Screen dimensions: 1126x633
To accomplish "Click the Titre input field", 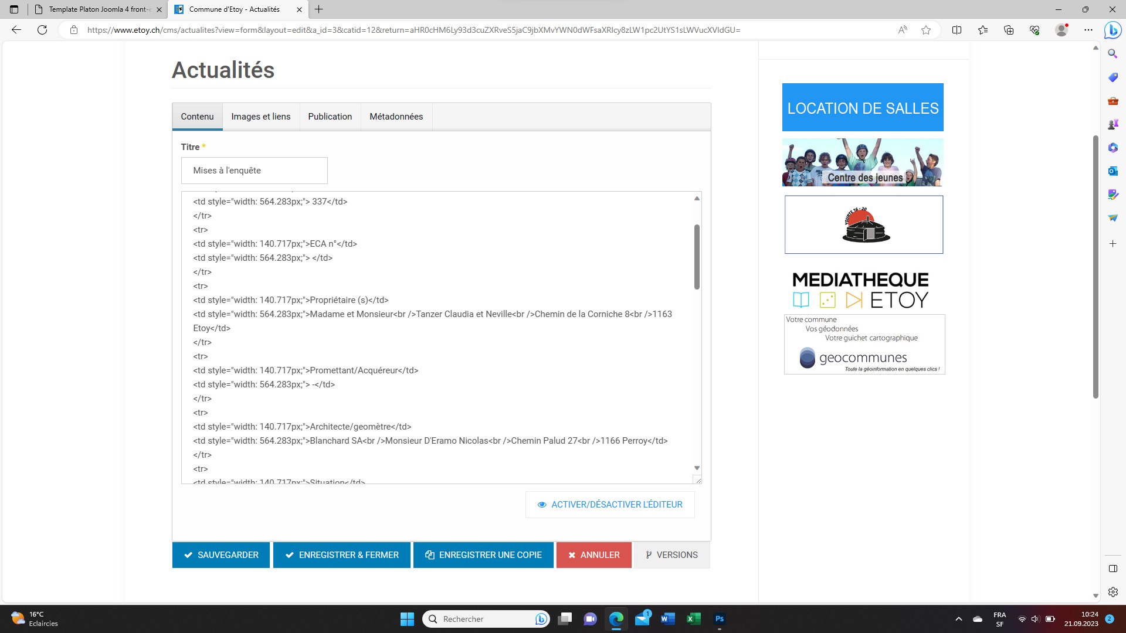I will point(254,171).
